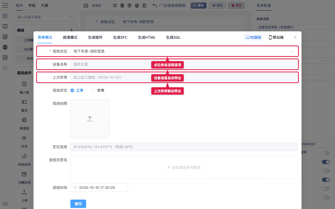Screen dimensions: 335x209
Task: Click the search magnifier in keyword box
Action: [71, 17]
